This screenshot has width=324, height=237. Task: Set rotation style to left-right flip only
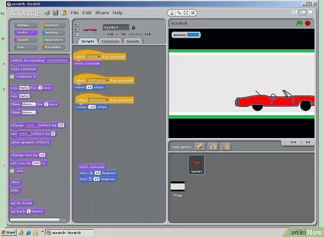tap(77, 30)
